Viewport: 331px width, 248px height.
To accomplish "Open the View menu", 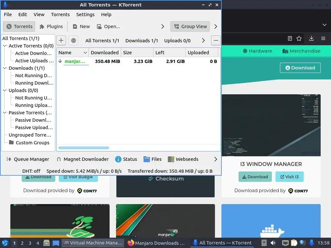I will [39, 15].
